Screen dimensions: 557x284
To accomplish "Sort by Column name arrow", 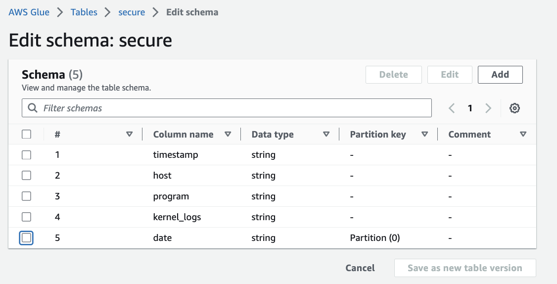I will point(228,134).
